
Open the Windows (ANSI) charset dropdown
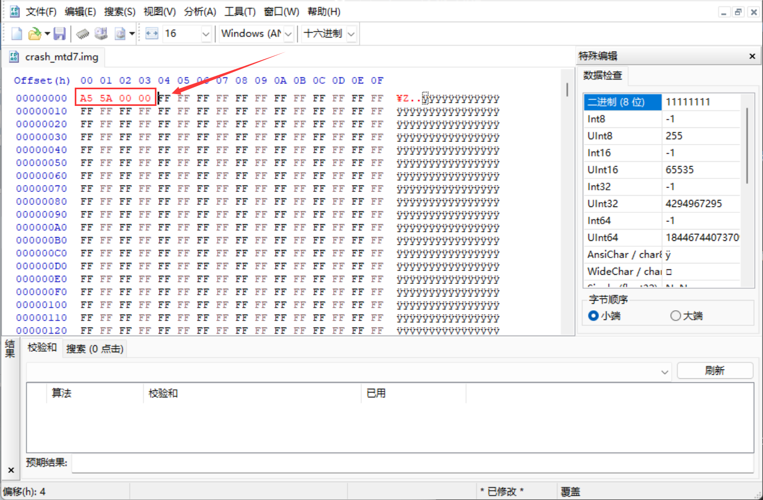click(x=288, y=34)
